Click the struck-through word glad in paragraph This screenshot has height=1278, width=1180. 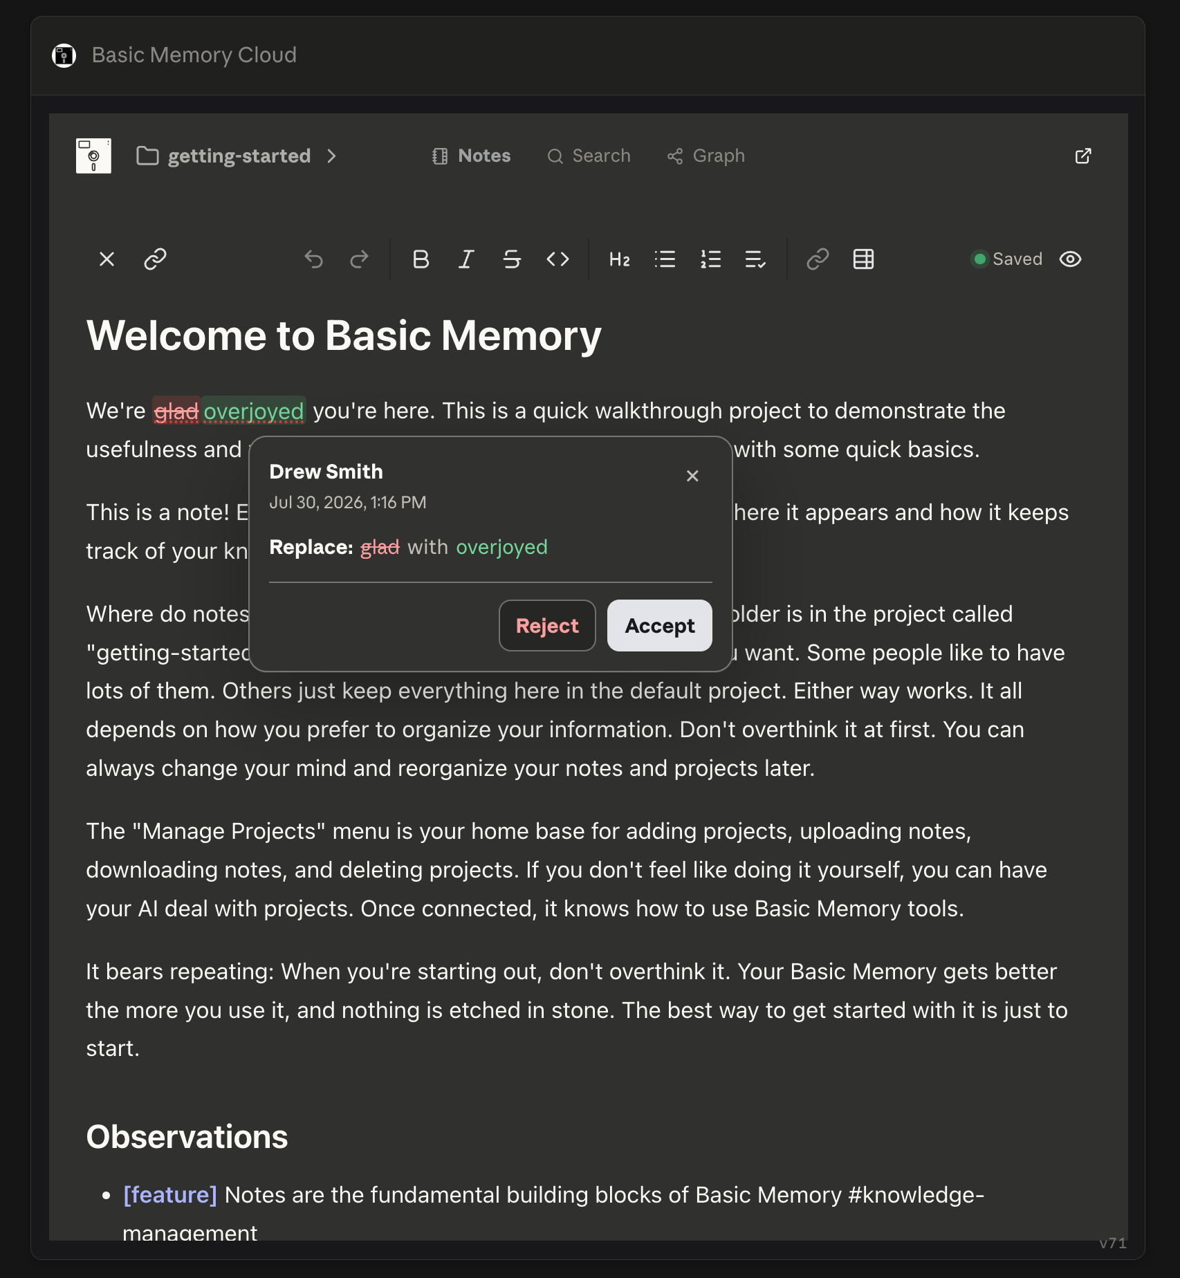(x=176, y=411)
